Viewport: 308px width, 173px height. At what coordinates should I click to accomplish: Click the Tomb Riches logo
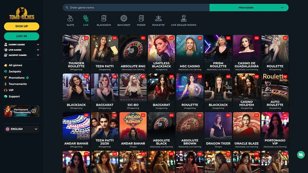[x=22, y=13]
